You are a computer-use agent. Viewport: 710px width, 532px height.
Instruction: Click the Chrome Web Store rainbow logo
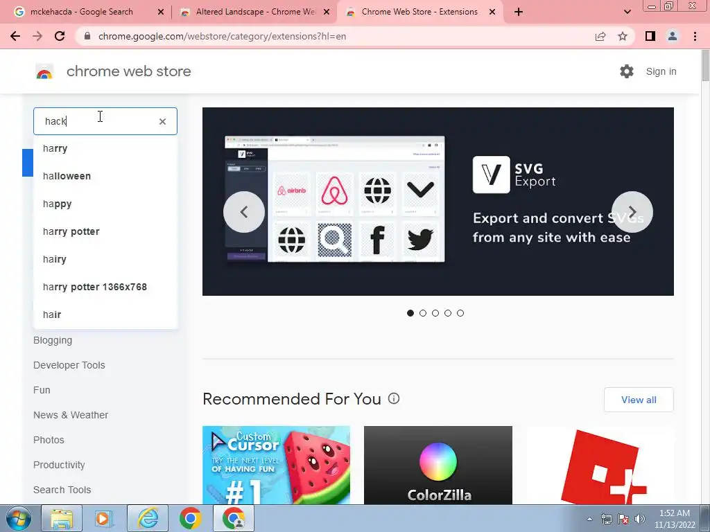tap(44, 71)
